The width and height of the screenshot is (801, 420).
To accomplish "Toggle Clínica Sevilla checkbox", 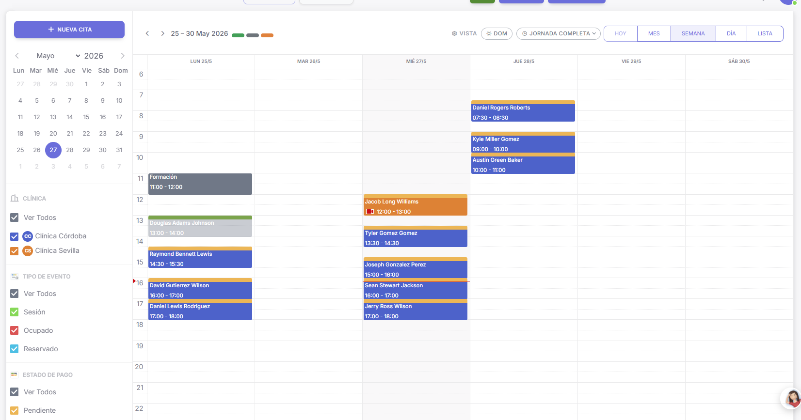I will tap(15, 251).
